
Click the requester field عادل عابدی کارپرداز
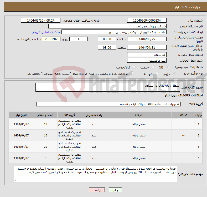(x=114, y=32)
